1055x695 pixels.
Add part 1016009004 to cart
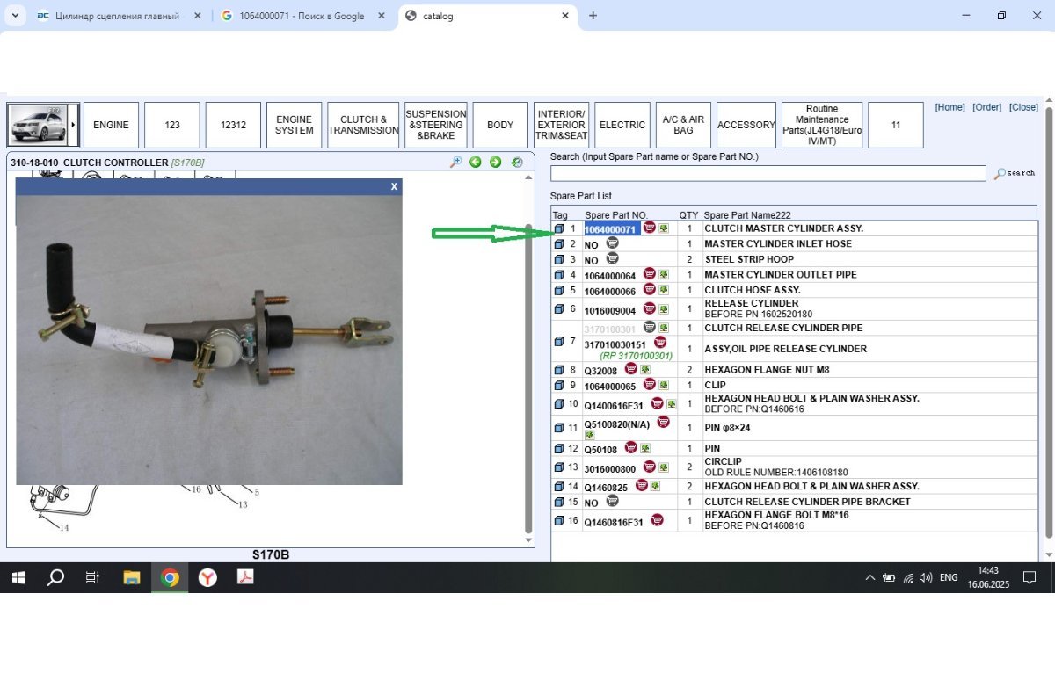tap(649, 308)
